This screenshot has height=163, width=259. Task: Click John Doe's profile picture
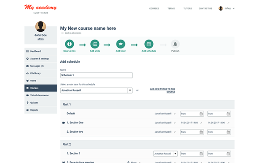[x=41, y=26]
